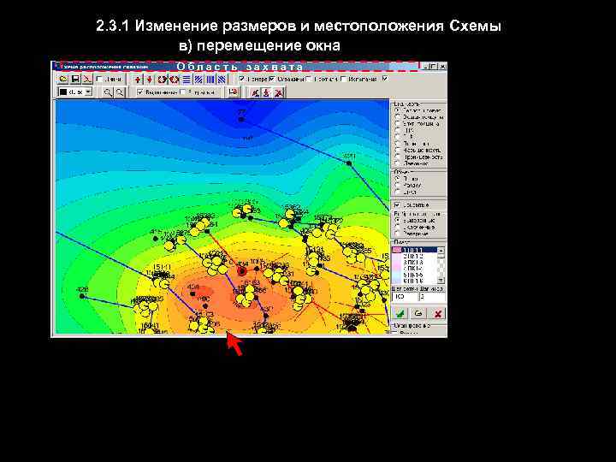Image resolution: width=616 pixels, height=462 pixels.
Task: Toggle unchecked box in second toolbar row
Action: tap(182, 92)
